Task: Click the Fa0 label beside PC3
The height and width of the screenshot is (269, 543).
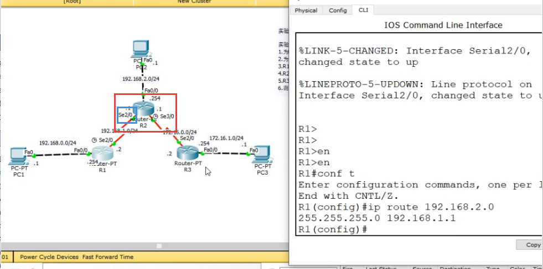Action: point(254,150)
